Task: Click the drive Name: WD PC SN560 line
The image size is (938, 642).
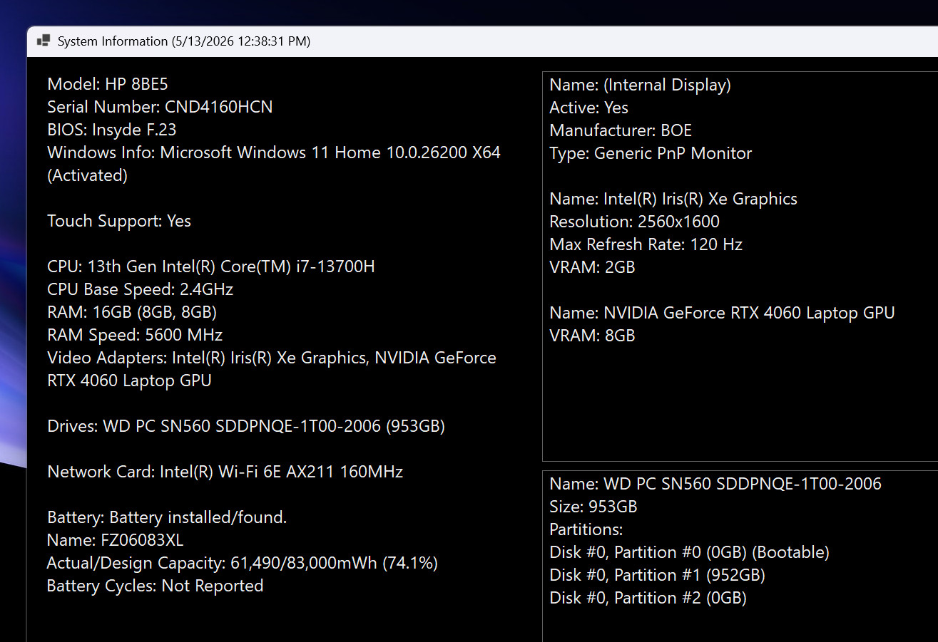Action: tap(715, 484)
